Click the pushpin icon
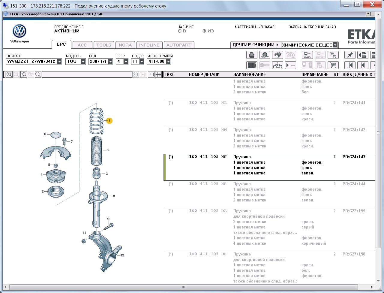Image resolution: width=384 pixels, height=293 pixels. coord(350,55)
